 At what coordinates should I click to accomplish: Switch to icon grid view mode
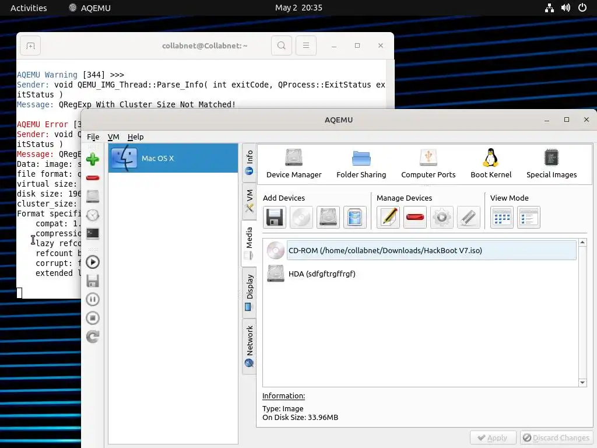coord(502,218)
